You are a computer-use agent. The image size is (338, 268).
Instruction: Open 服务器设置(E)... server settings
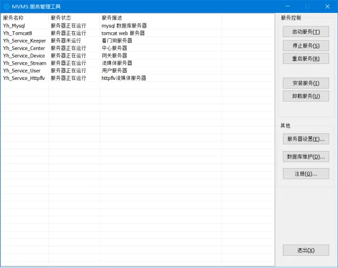pos(306,139)
